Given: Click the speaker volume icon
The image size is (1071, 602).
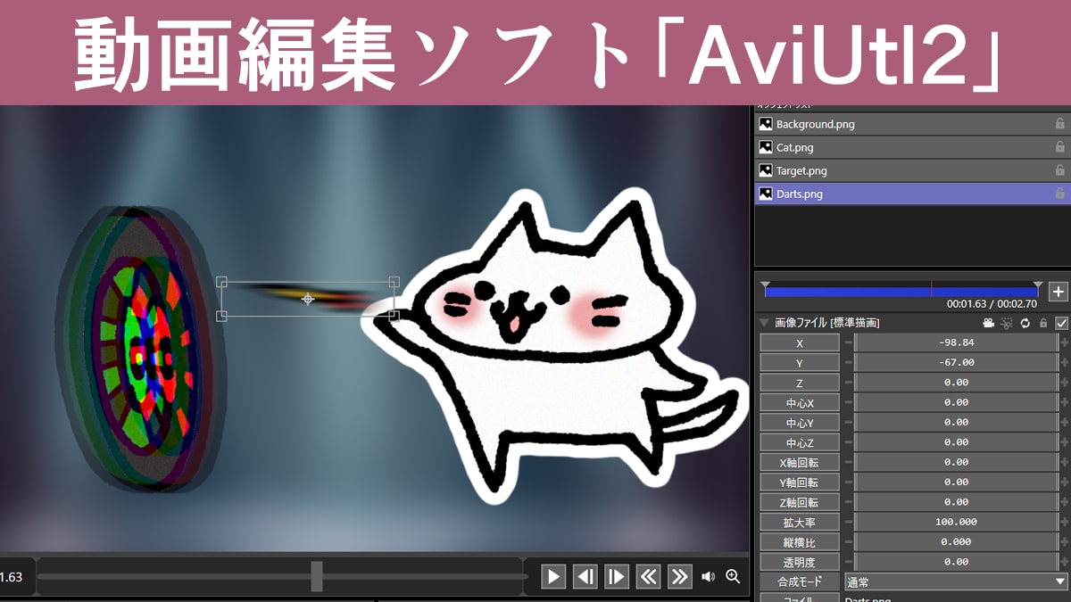Looking at the screenshot, I should point(708,576).
